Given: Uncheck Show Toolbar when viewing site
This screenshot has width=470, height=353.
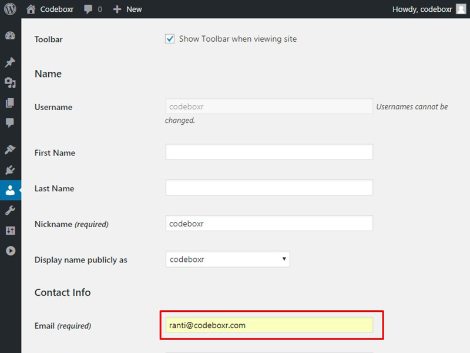Looking at the screenshot, I should click(x=170, y=39).
